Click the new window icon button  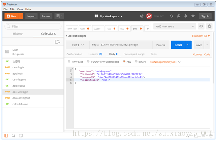pyautogui.click(x=59, y=16)
